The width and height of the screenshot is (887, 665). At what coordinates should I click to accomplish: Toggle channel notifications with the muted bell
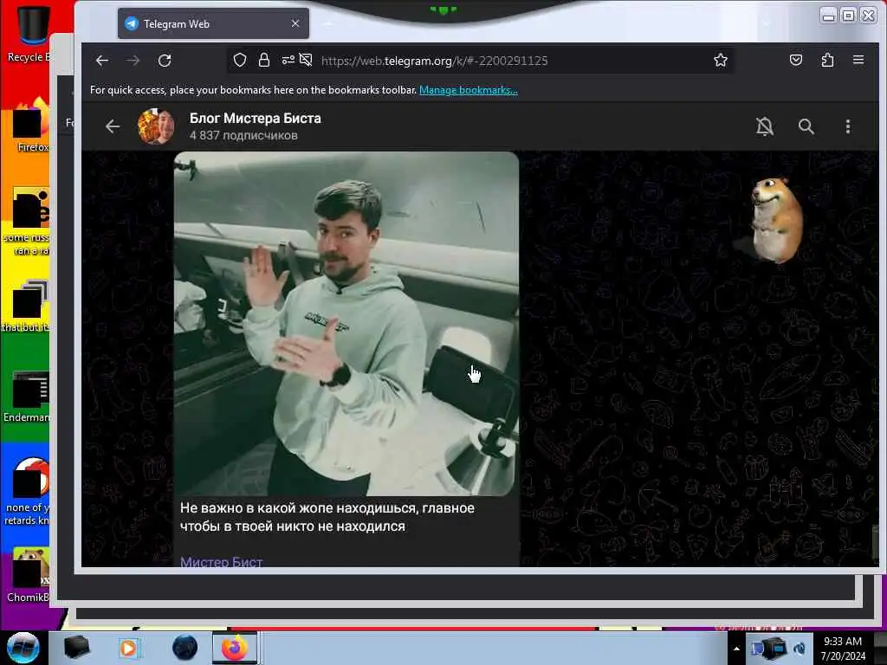765,126
